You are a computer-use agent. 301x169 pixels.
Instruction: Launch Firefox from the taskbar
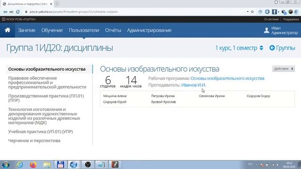[x=33, y=165]
